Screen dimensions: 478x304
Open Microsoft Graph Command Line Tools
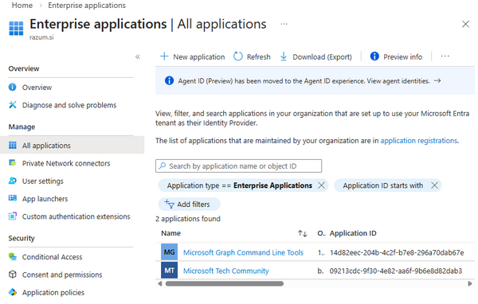coord(243,252)
